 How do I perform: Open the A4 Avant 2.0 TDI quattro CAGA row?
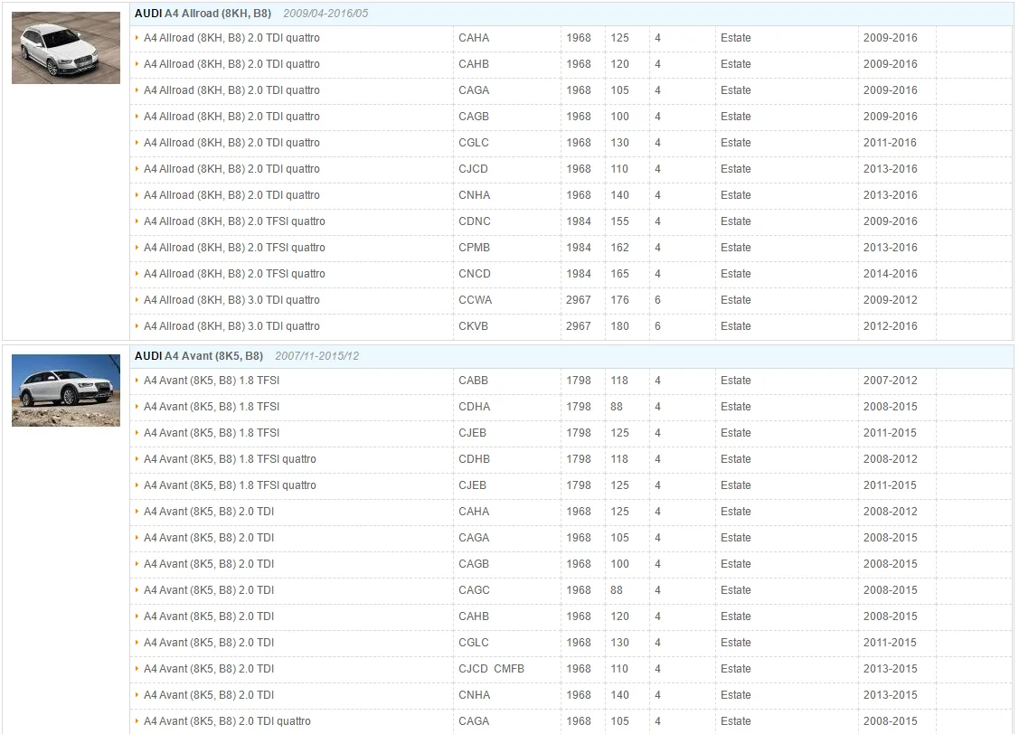571,721
